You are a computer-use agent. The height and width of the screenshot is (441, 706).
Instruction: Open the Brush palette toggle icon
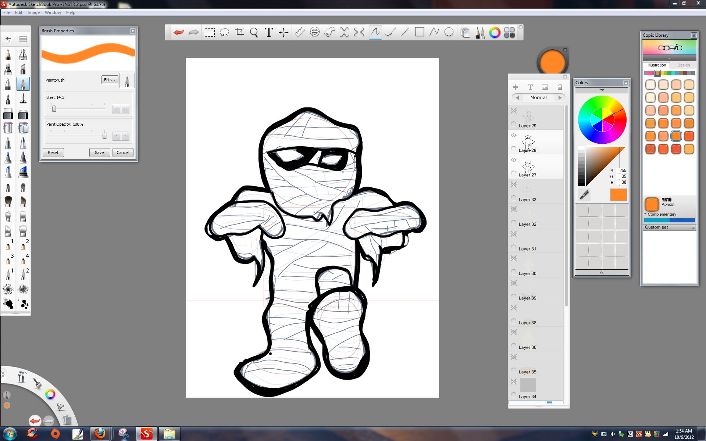pyautogui.click(x=480, y=32)
